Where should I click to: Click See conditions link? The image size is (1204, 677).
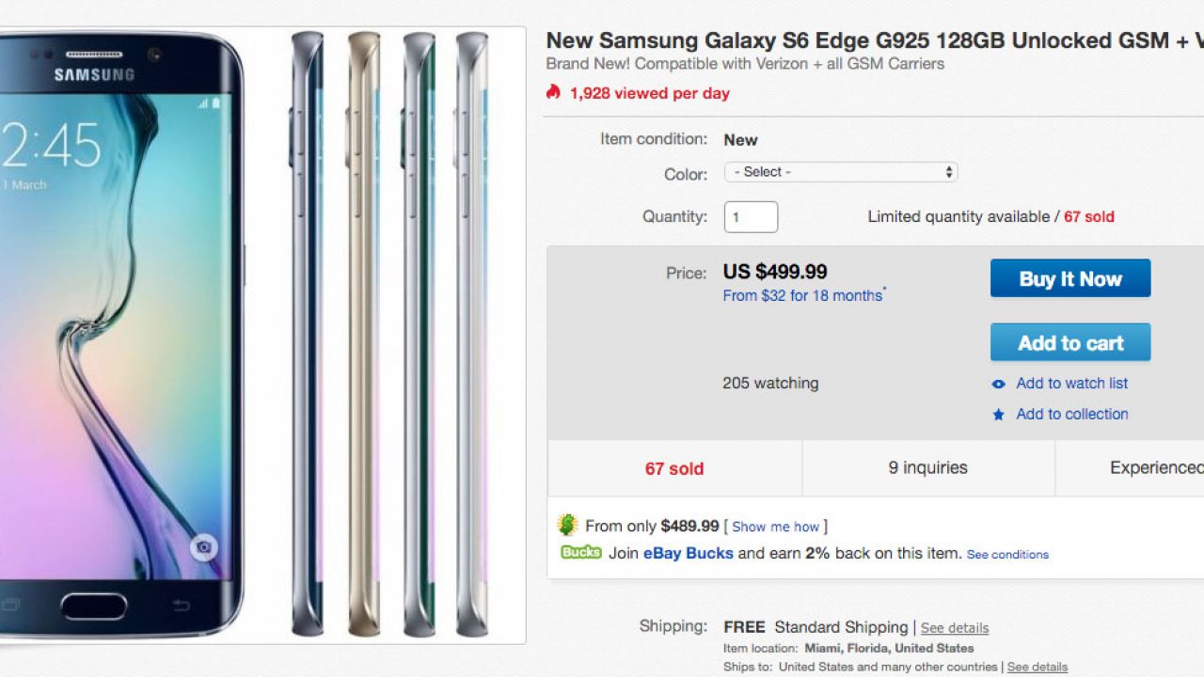click(x=1007, y=555)
